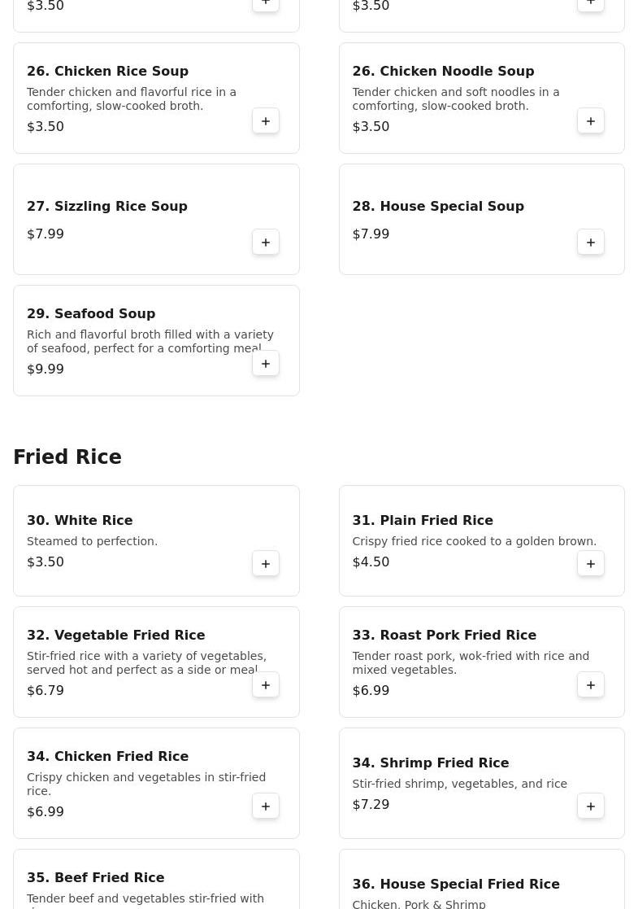638x909 pixels.
Task: Open 27. Sizzling Rice Soup item details
Action: 156,219
